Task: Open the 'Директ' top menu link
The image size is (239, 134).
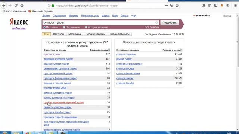Action: (x=46, y=16)
